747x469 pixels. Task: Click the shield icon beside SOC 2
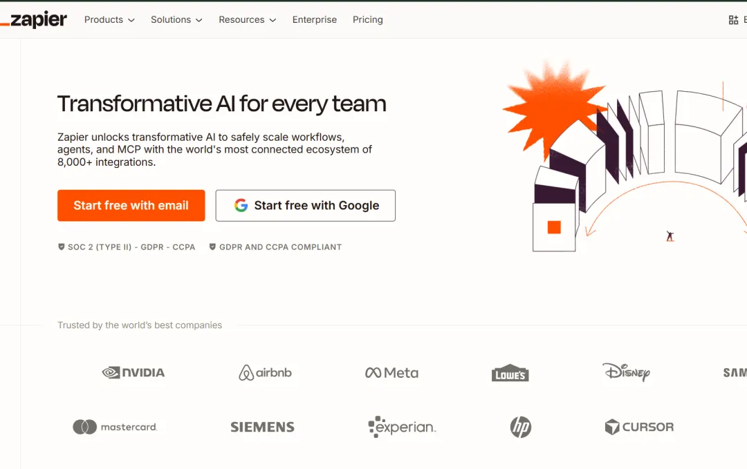(61, 247)
